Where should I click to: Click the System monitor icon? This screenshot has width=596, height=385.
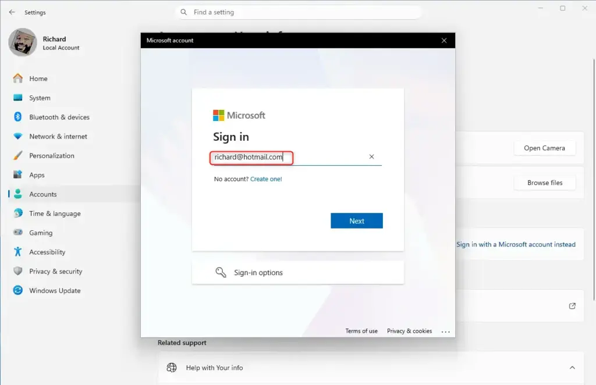pyautogui.click(x=18, y=98)
